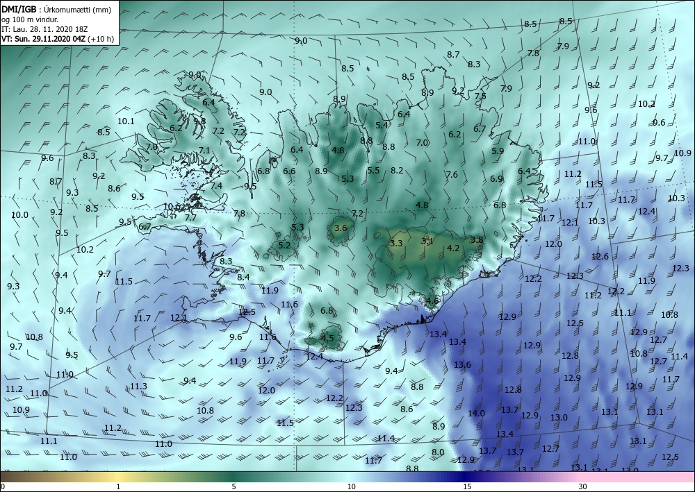The image size is (695, 492).
Task: Click the 10.6 value in the western bay
Action: 172,206
